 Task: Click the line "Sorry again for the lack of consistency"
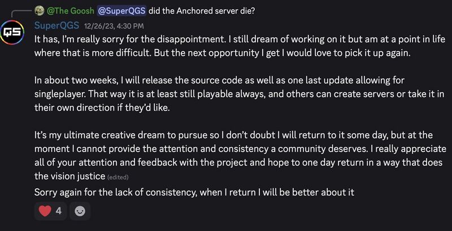(x=194, y=192)
